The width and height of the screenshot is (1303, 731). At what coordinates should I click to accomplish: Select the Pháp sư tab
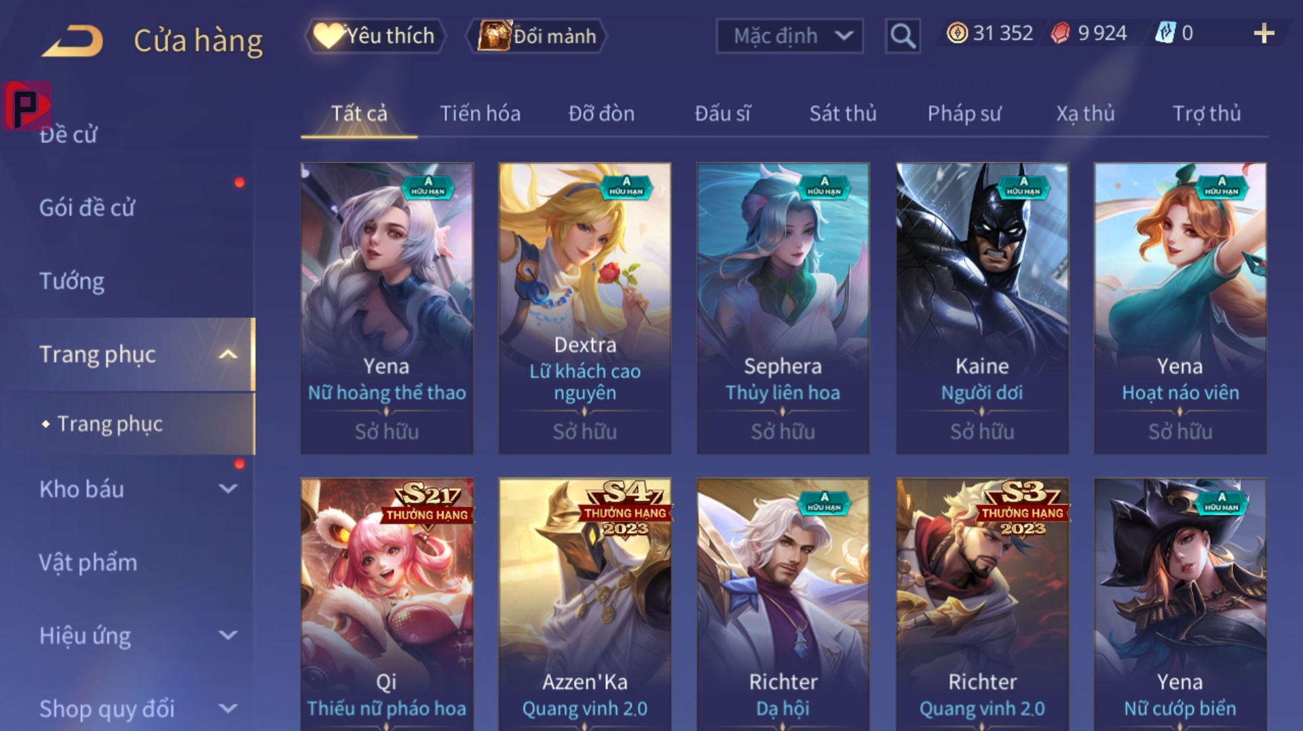[x=964, y=113]
